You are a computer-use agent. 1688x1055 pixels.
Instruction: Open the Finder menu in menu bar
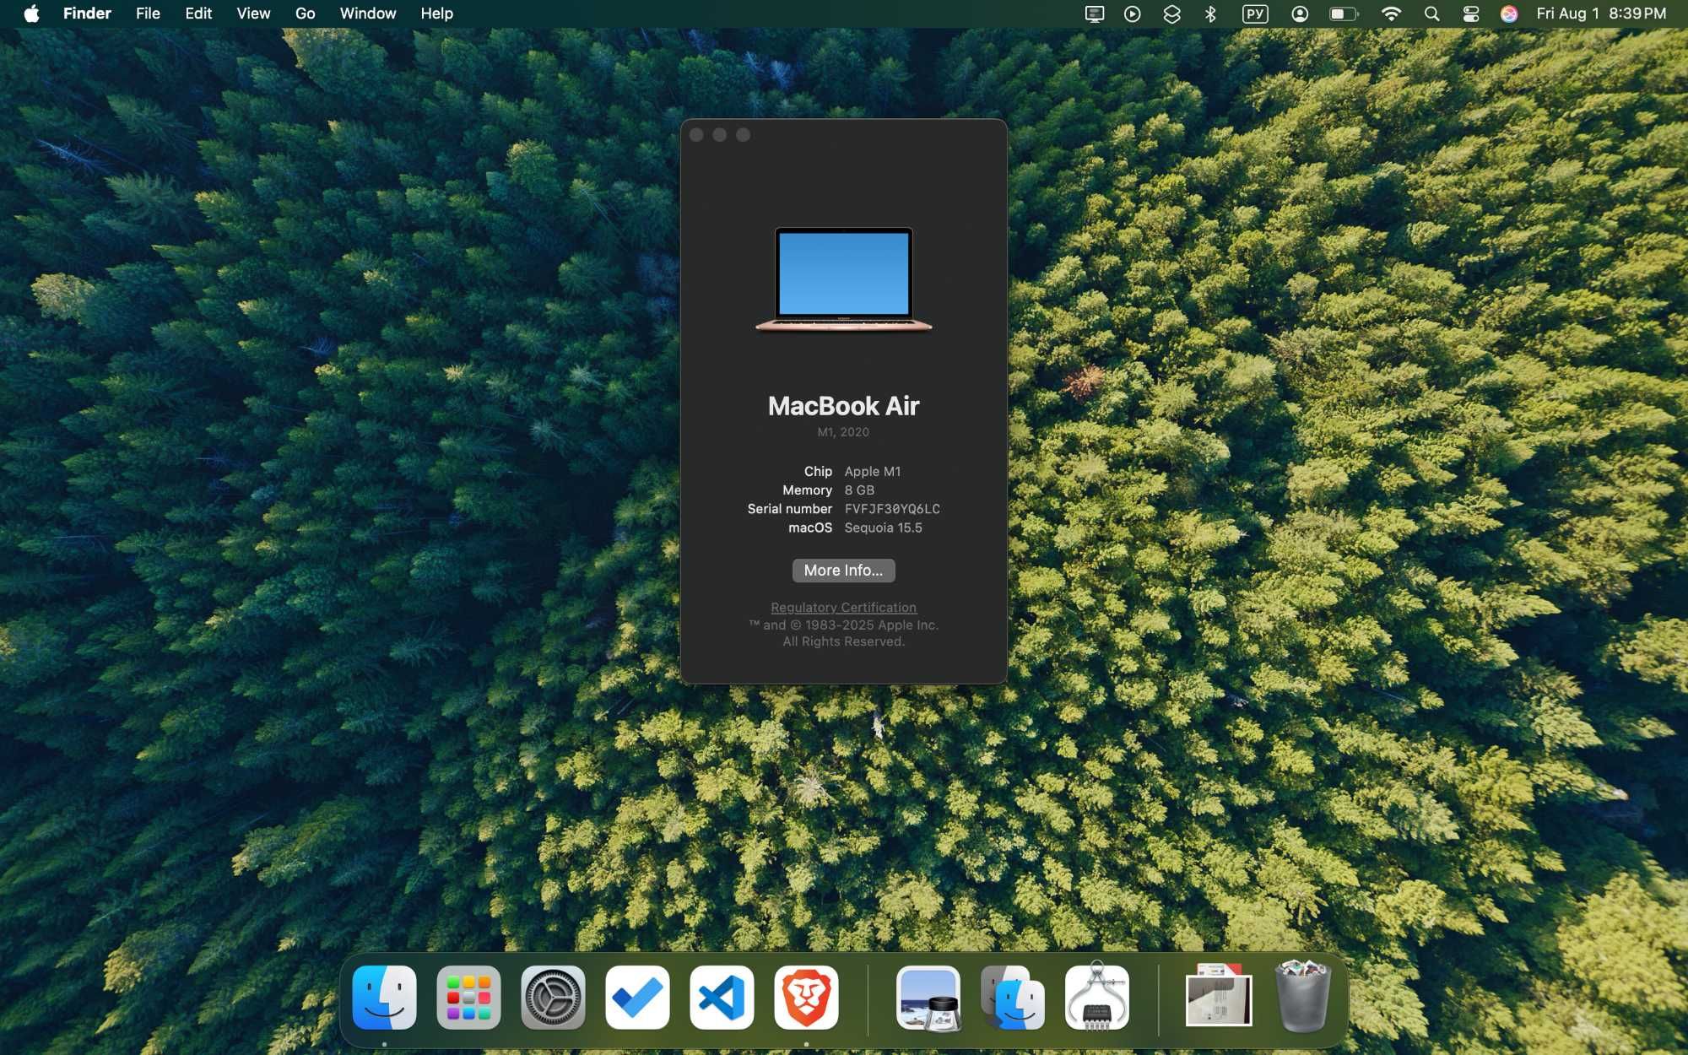[87, 14]
